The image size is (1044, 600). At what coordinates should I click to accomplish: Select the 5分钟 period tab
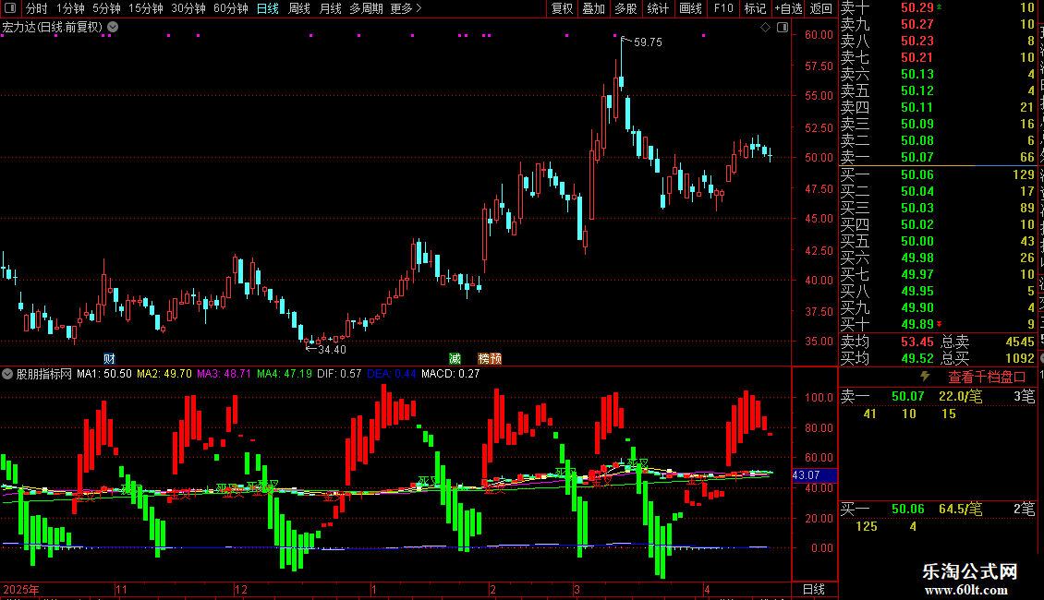point(106,8)
